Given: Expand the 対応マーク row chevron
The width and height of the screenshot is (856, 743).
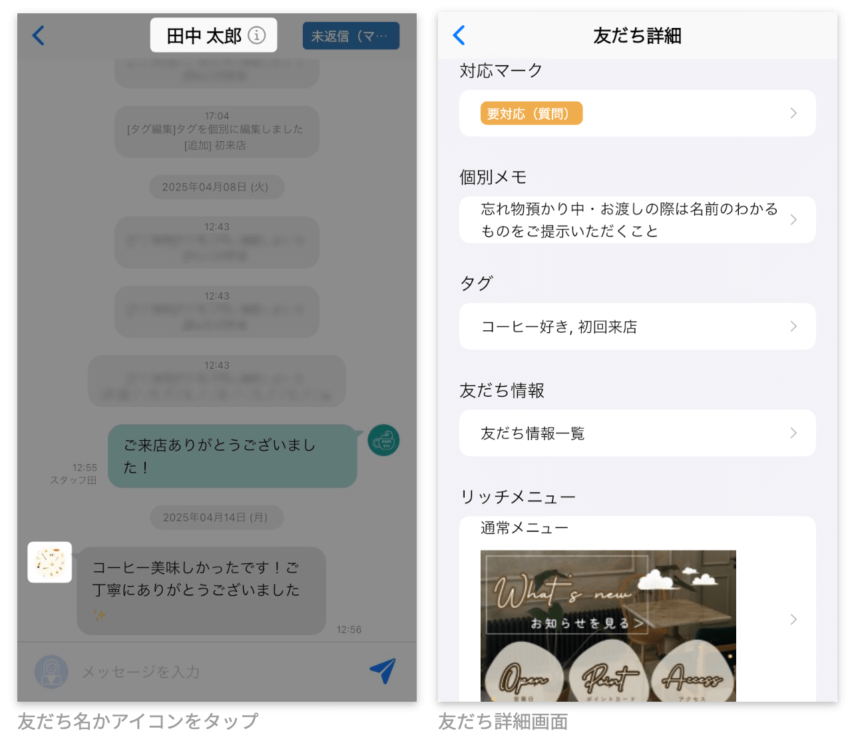Looking at the screenshot, I should point(793,113).
